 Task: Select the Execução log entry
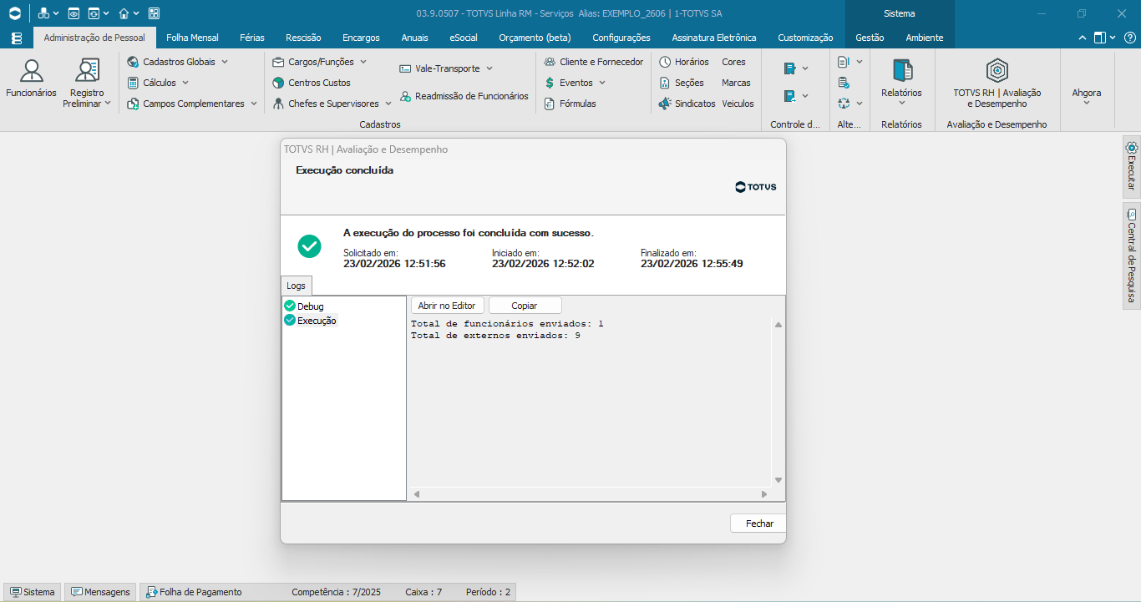pos(311,321)
